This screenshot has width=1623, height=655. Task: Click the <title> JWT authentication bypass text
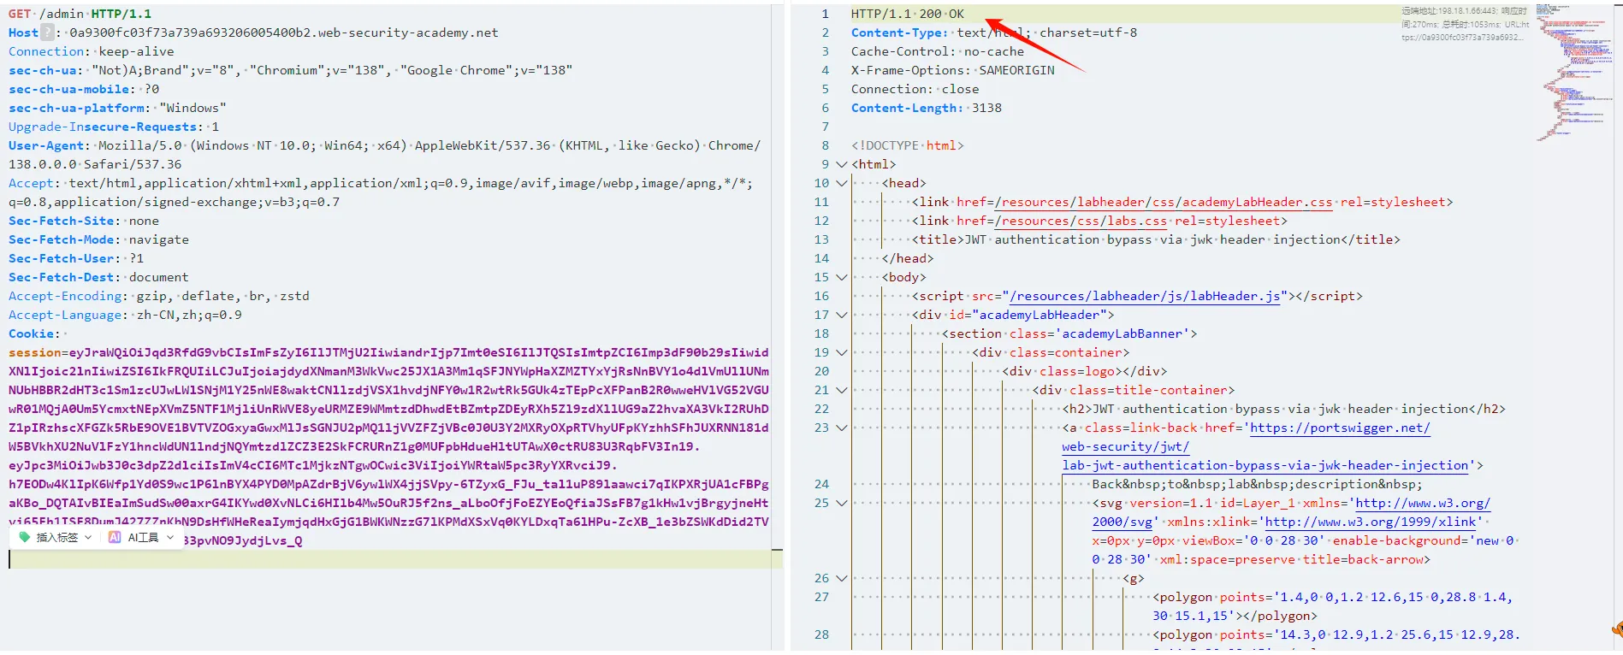[1156, 239]
